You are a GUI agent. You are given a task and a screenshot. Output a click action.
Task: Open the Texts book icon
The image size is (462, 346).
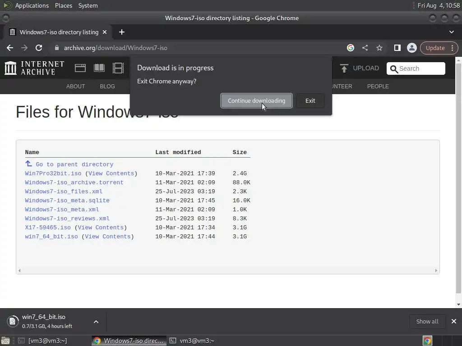coord(99,68)
